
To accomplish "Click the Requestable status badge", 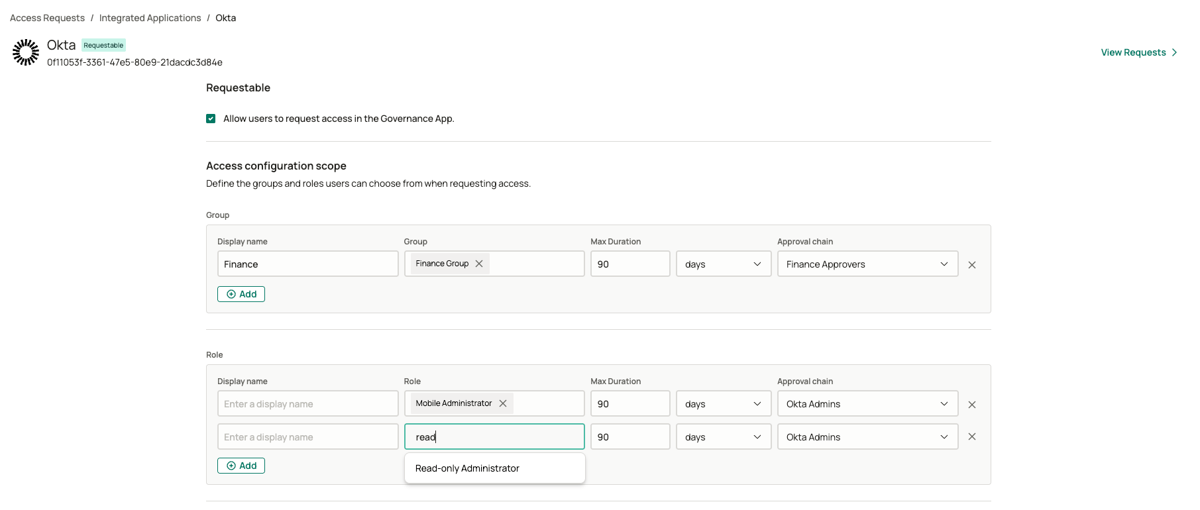I will [x=104, y=45].
